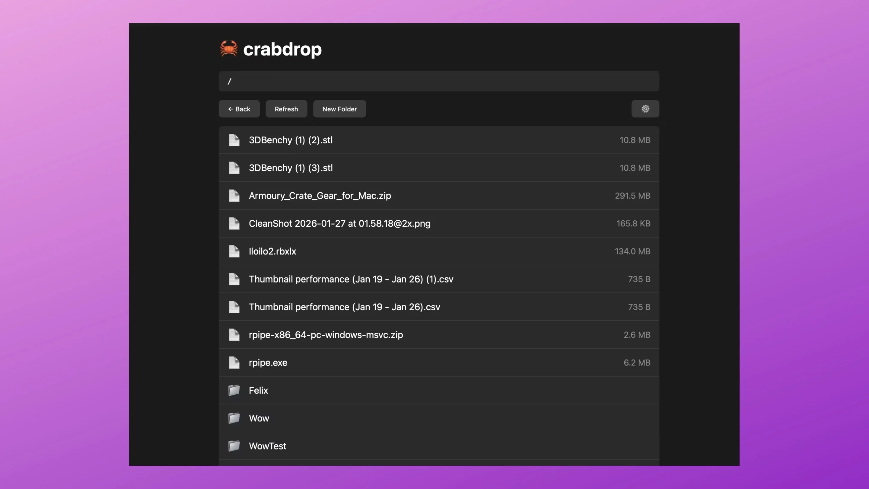Click the Back button

coord(239,109)
